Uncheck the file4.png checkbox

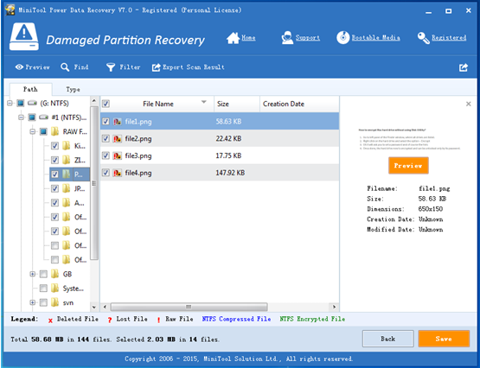tap(106, 173)
